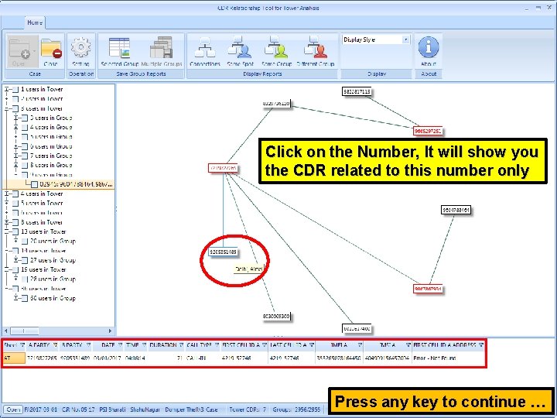This screenshot has height=418, width=557.
Task: Click filter icon on DATE column
Action: 120,344
